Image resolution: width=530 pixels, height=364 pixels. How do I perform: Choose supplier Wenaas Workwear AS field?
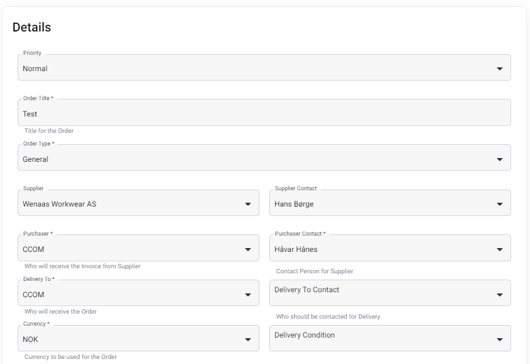coord(138,203)
